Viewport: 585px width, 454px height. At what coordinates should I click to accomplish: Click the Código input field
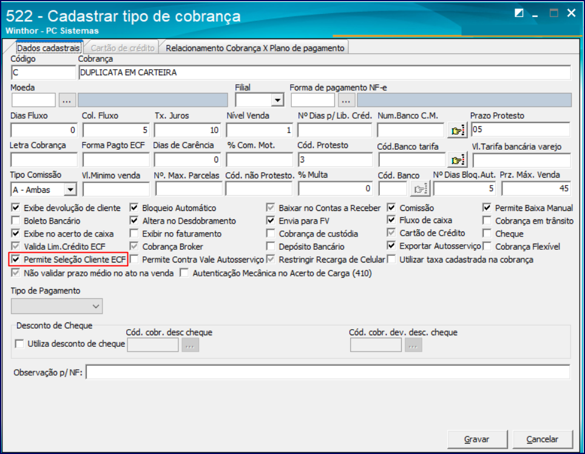(x=43, y=72)
